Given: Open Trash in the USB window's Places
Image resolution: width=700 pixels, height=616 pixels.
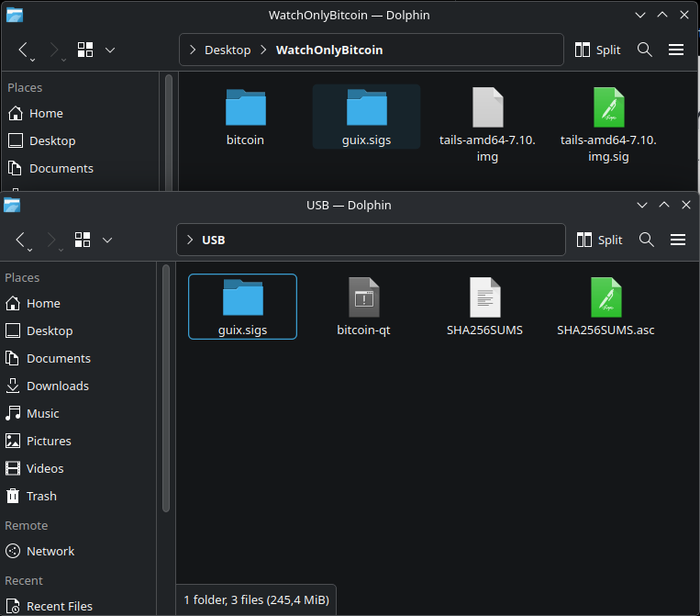Looking at the screenshot, I should 78,497.
